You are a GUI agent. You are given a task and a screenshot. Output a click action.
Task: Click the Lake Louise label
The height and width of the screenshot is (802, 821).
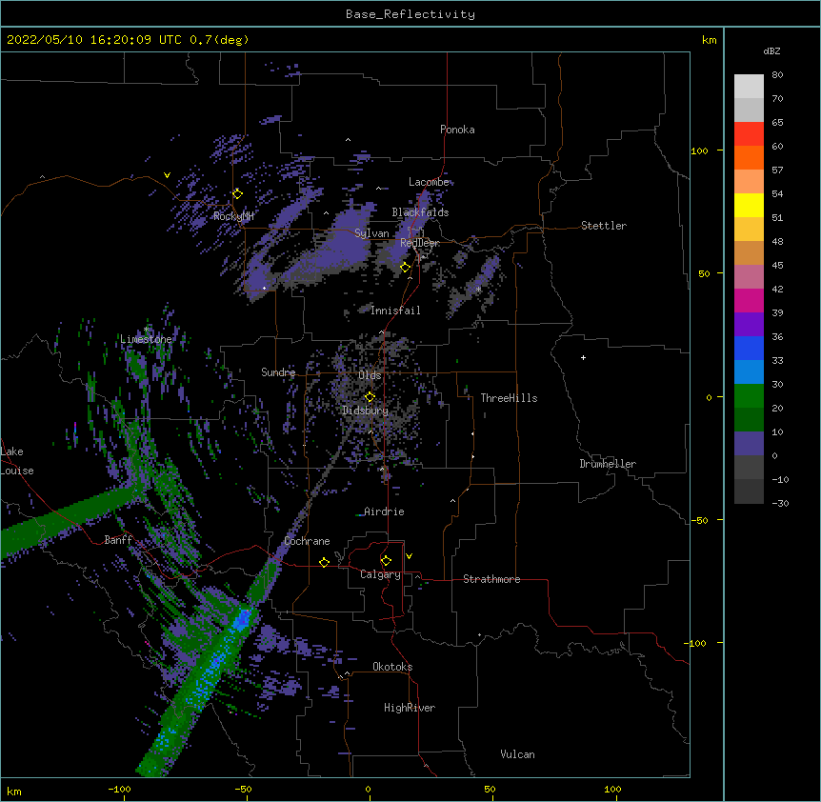point(17,461)
